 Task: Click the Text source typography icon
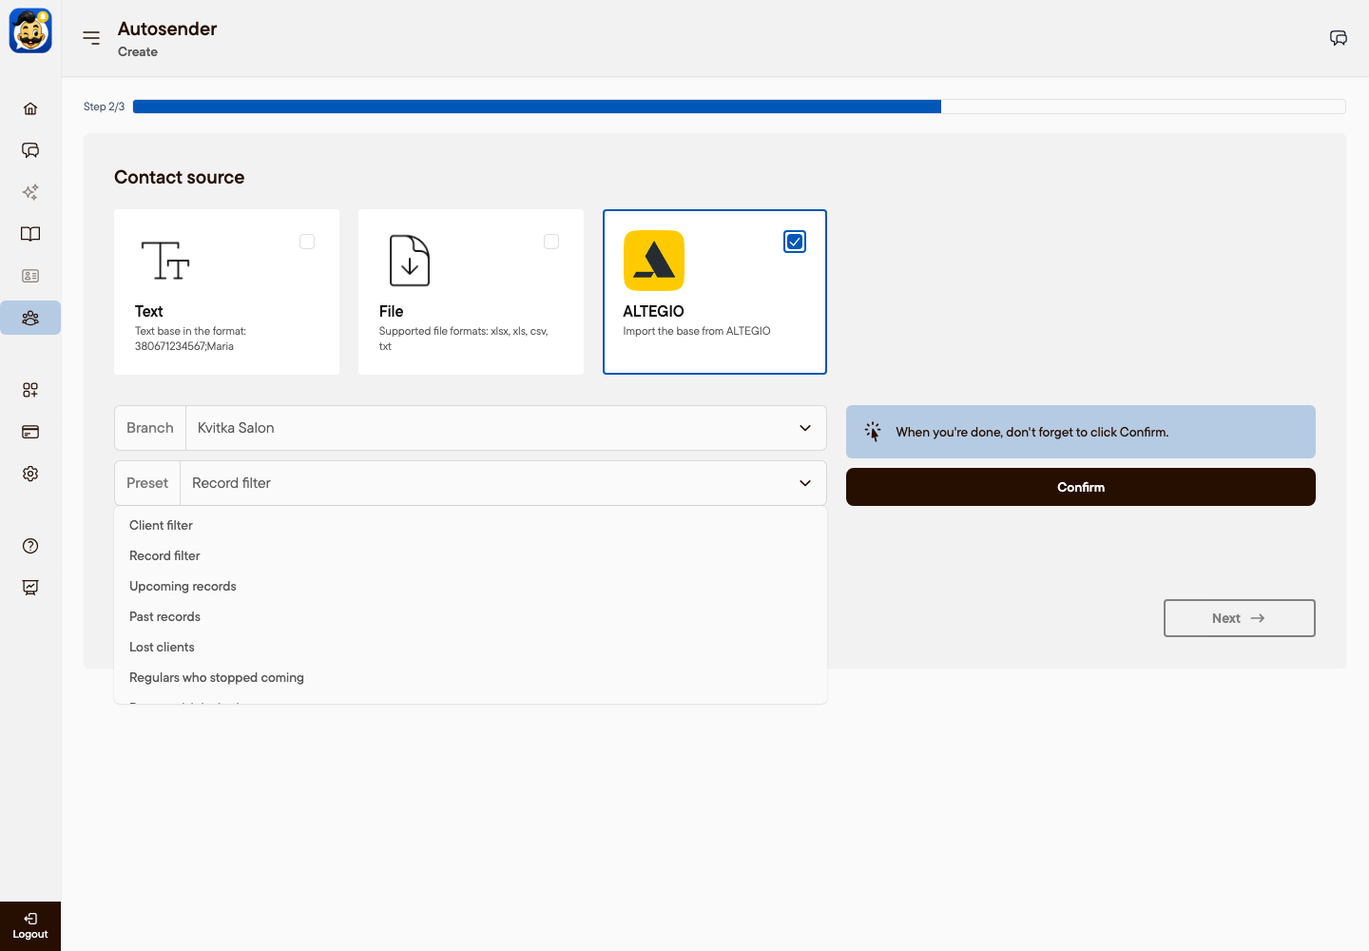point(165,261)
